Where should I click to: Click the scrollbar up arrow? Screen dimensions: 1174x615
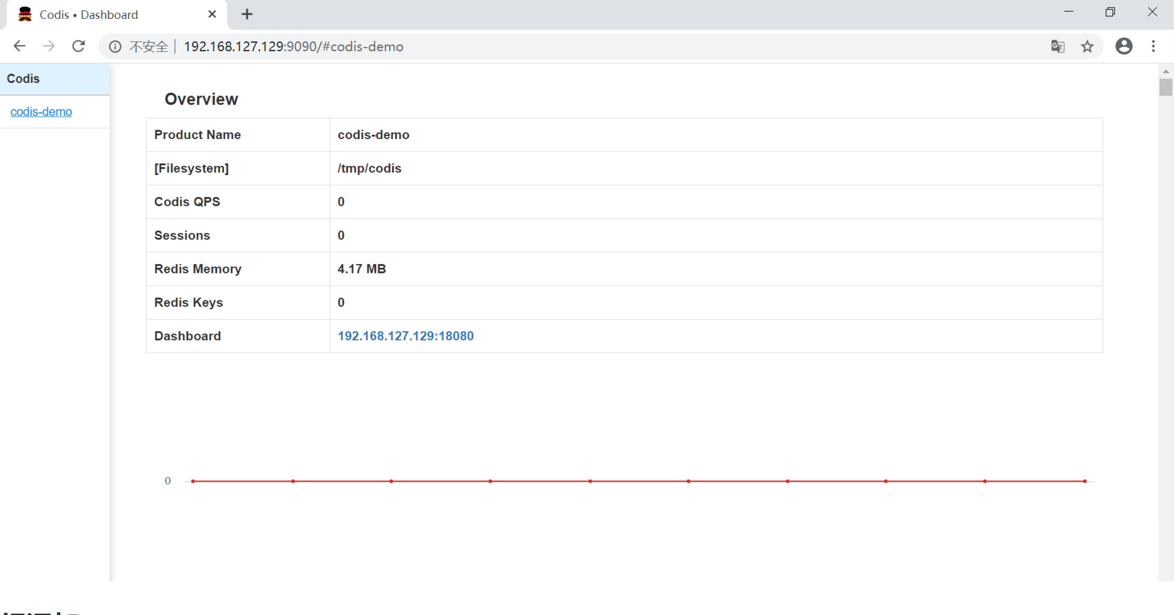click(1166, 71)
